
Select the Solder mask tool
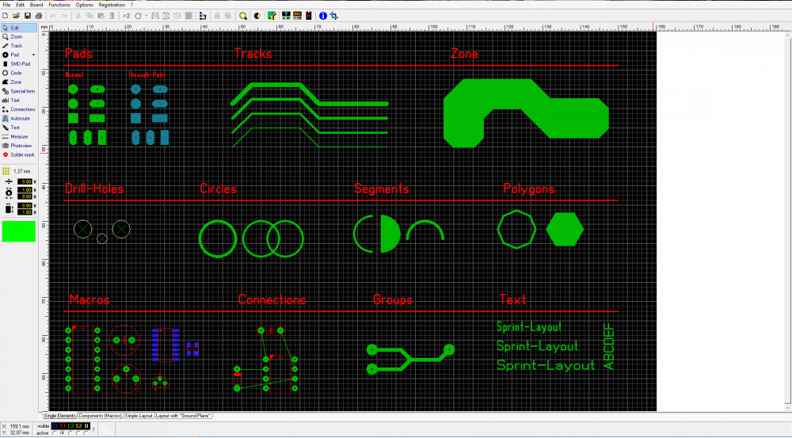pos(19,155)
